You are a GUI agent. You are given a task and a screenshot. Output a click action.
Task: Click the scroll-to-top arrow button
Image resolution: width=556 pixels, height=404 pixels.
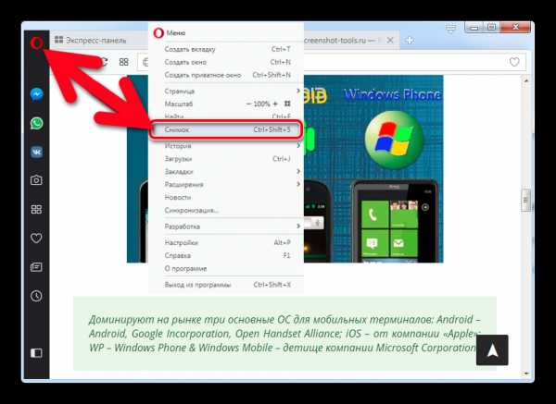(x=494, y=349)
